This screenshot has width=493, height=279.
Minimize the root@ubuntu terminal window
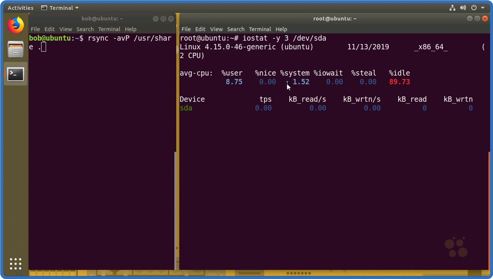[x=470, y=19]
